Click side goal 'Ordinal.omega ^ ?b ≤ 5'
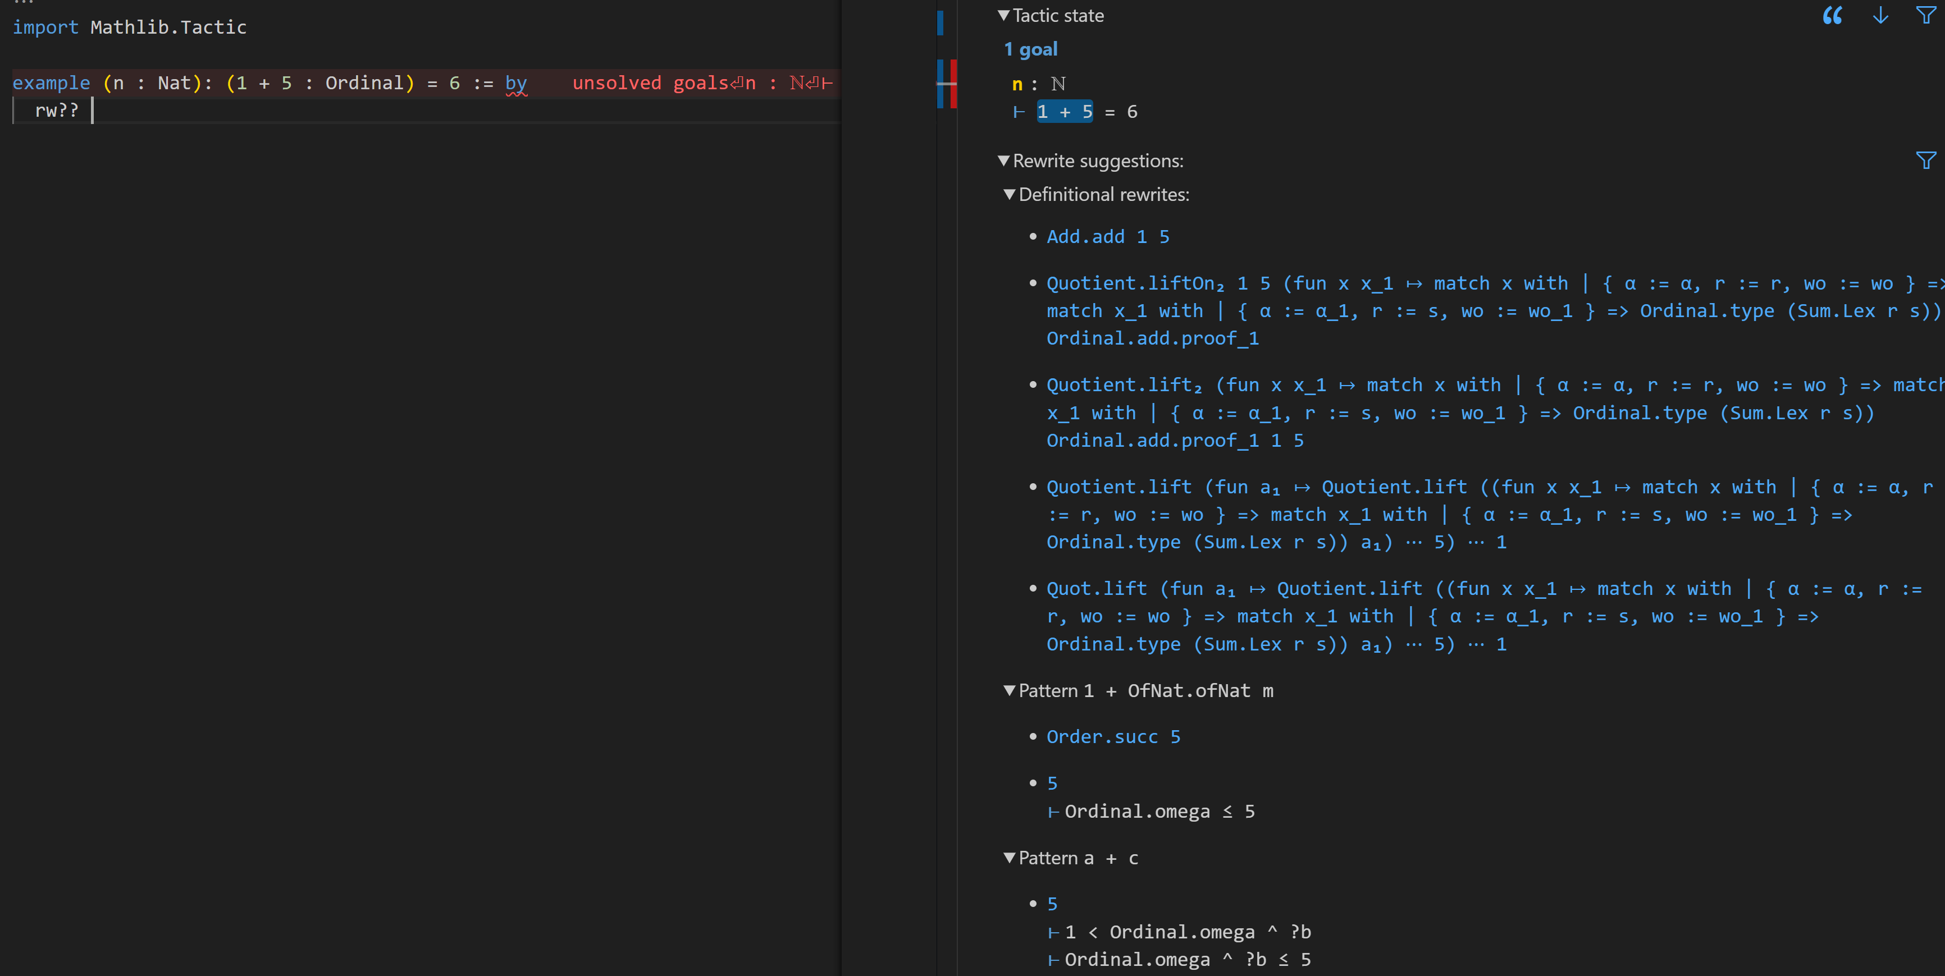Image resolution: width=1945 pixels, height=976 pixels. [x=1188, y=960]
